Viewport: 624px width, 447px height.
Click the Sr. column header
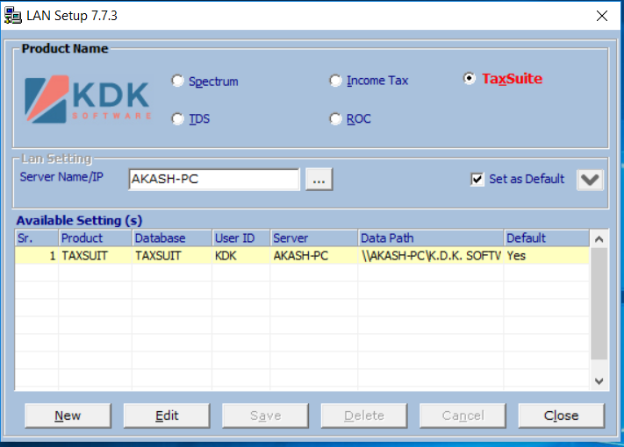pos(37,238)
